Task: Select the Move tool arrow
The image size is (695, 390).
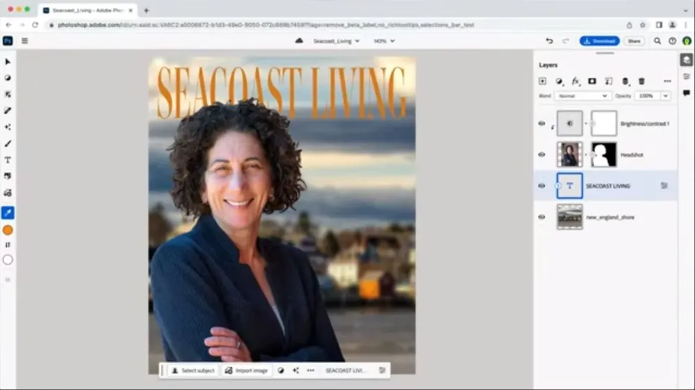Action: point(8,62)
